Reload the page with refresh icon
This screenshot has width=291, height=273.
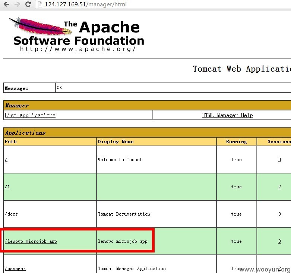pos(28,4)
